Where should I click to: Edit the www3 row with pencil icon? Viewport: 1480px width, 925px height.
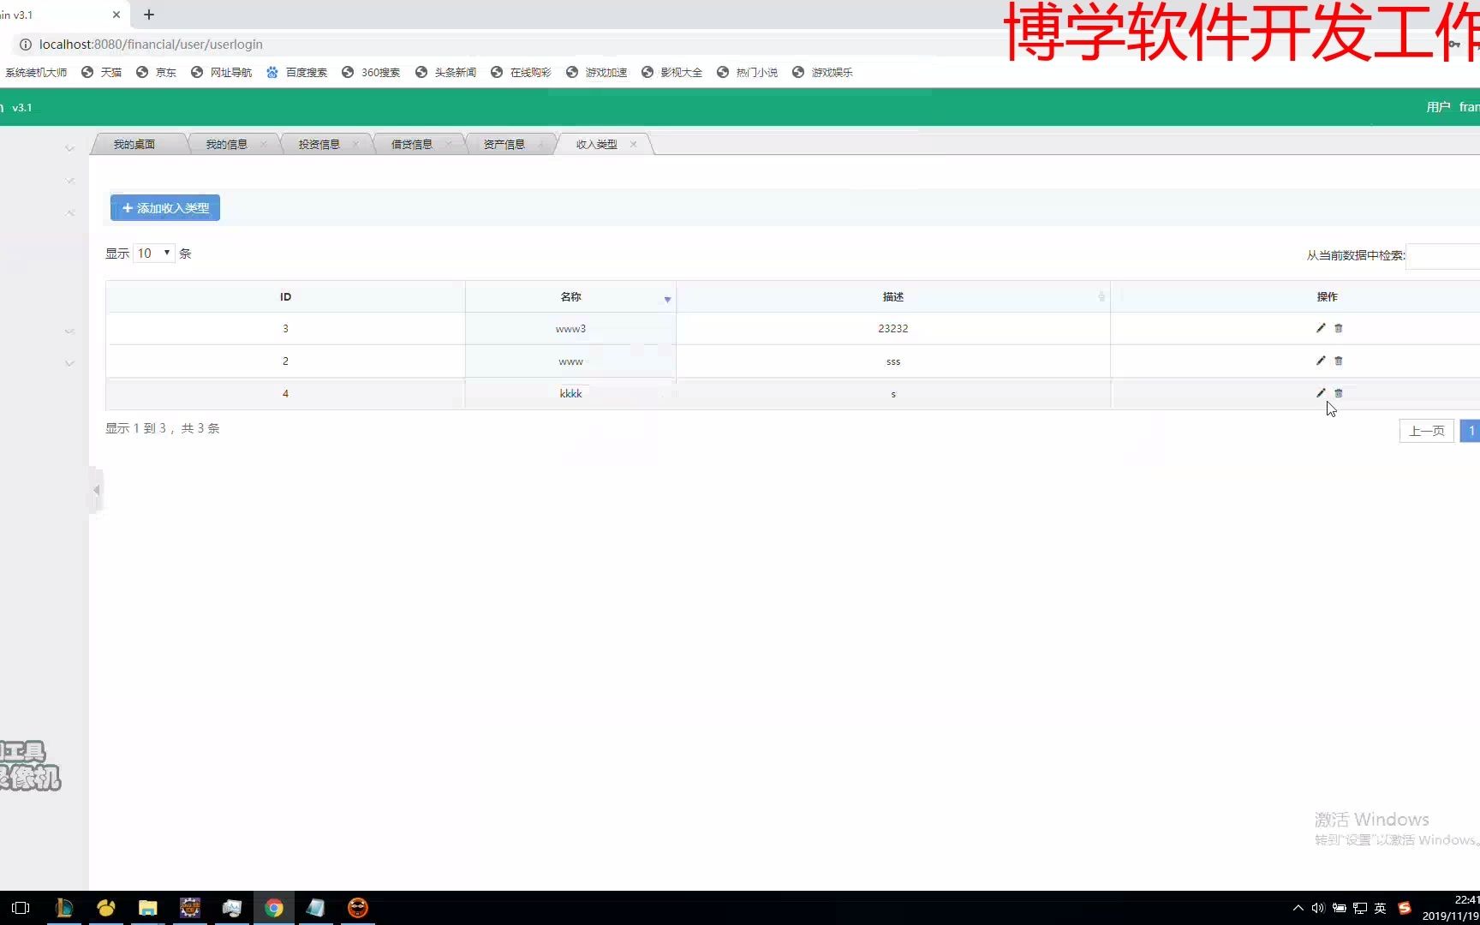pos(1321,328)
